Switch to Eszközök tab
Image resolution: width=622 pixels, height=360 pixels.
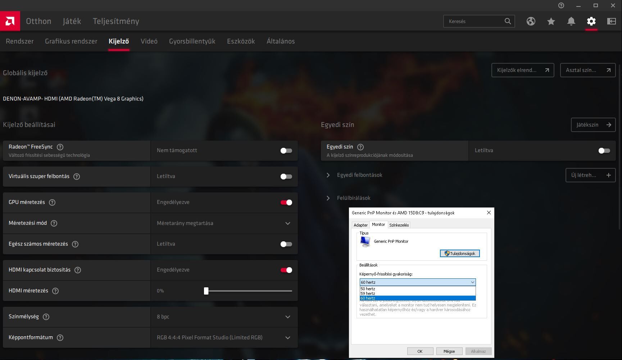[241, 41]
